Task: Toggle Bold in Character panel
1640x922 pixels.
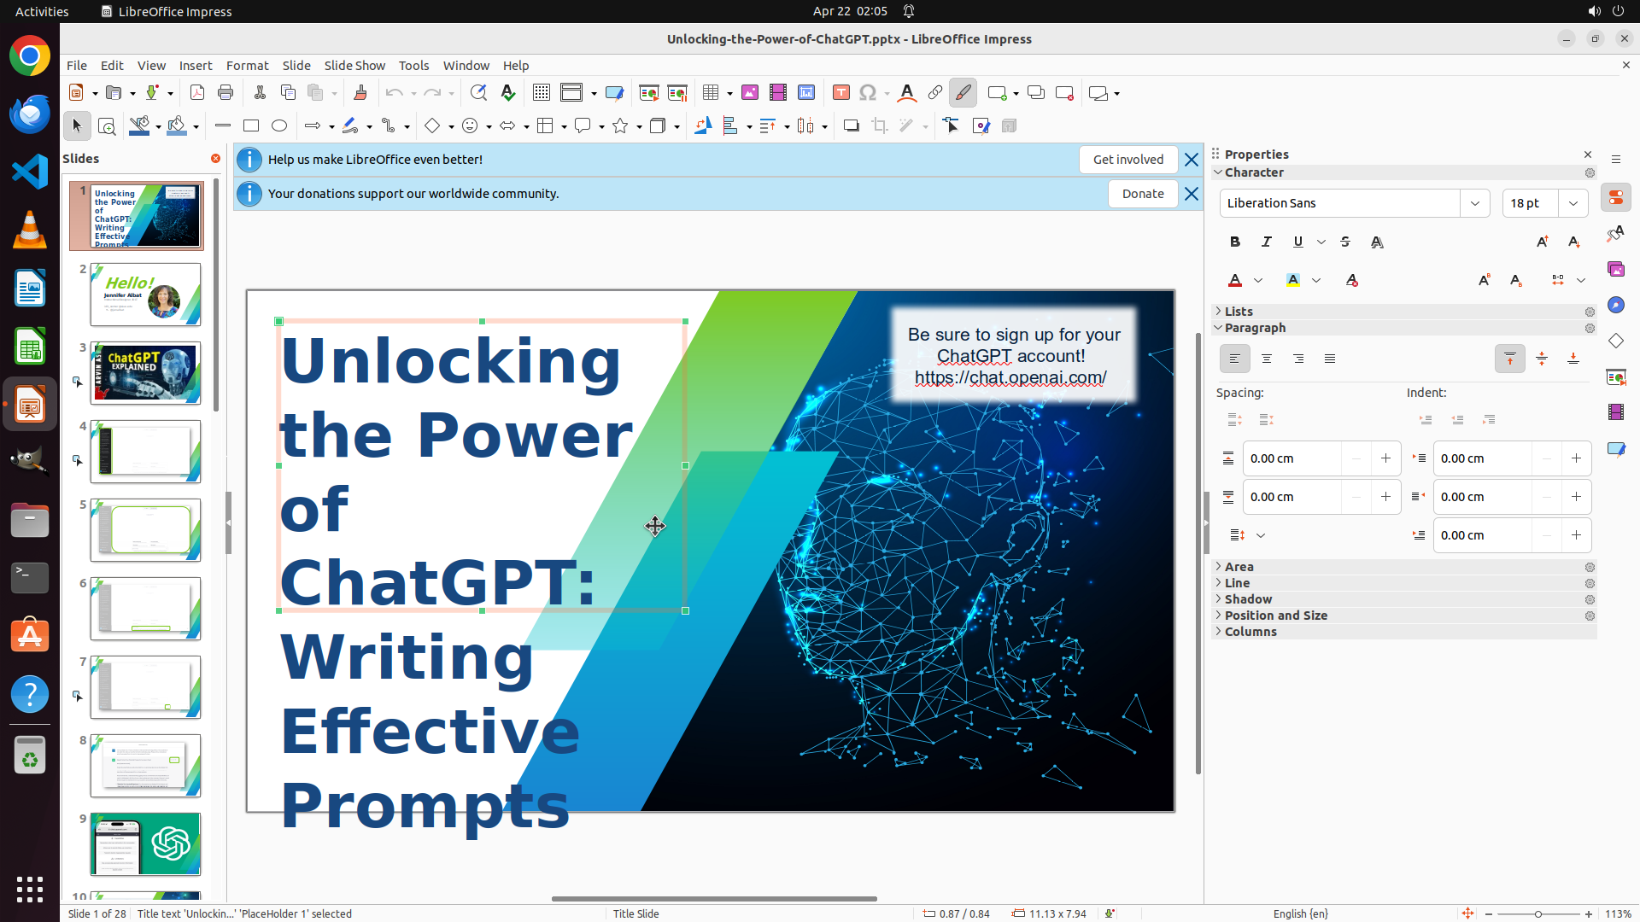Action: coord(1234,242)
